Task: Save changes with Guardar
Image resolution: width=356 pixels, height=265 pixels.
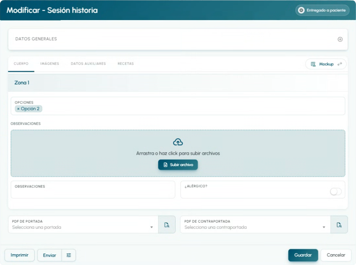Action: (x=303, y=255)
